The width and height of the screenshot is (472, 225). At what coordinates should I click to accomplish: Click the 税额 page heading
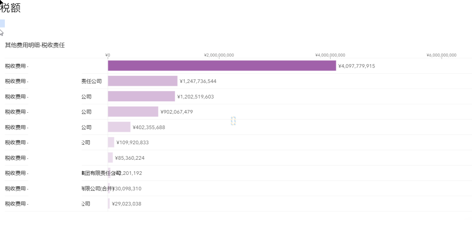(x=11, y=8)
